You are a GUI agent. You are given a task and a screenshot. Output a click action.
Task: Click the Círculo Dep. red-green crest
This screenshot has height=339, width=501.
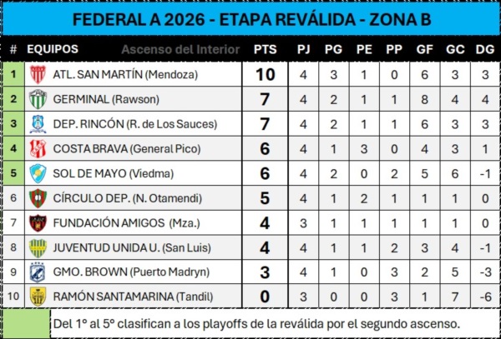(x=38, y=198)
